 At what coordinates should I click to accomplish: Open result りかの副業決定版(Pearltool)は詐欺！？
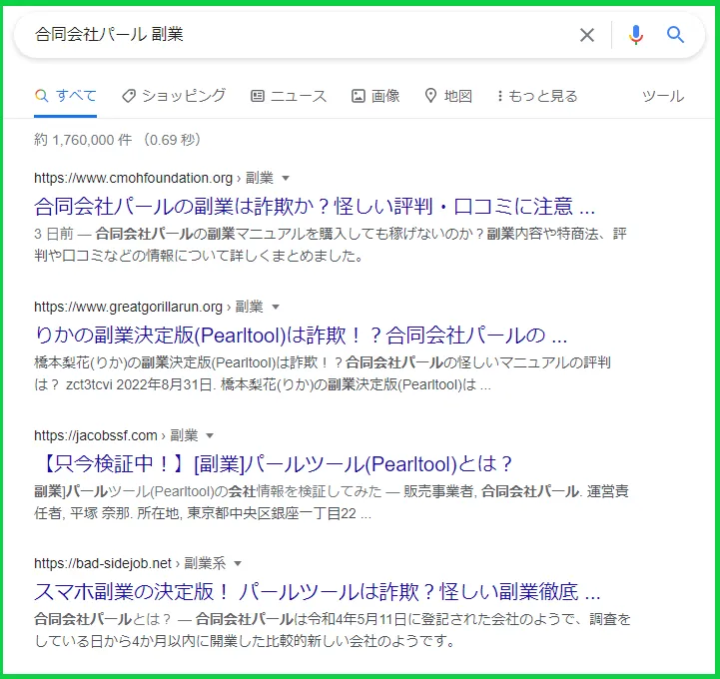[x=301, y=336]
